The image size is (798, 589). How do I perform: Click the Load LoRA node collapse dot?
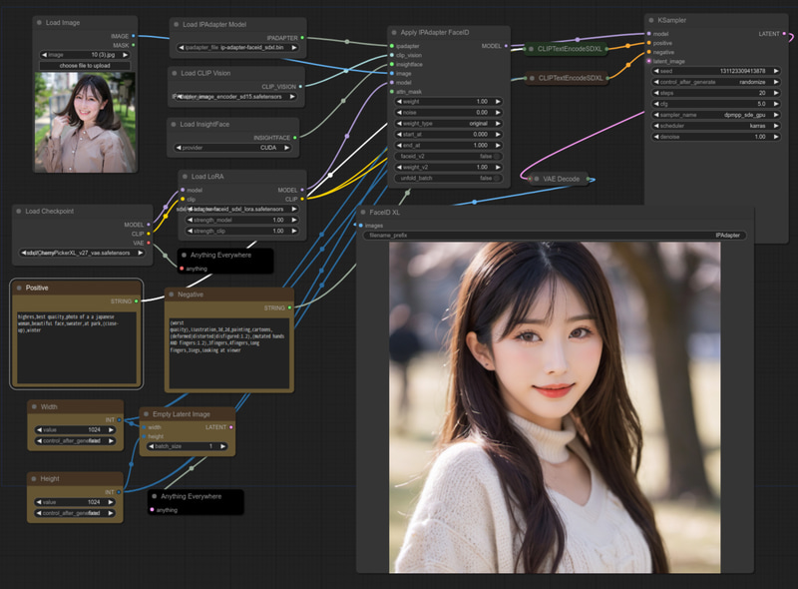(185, 177)
